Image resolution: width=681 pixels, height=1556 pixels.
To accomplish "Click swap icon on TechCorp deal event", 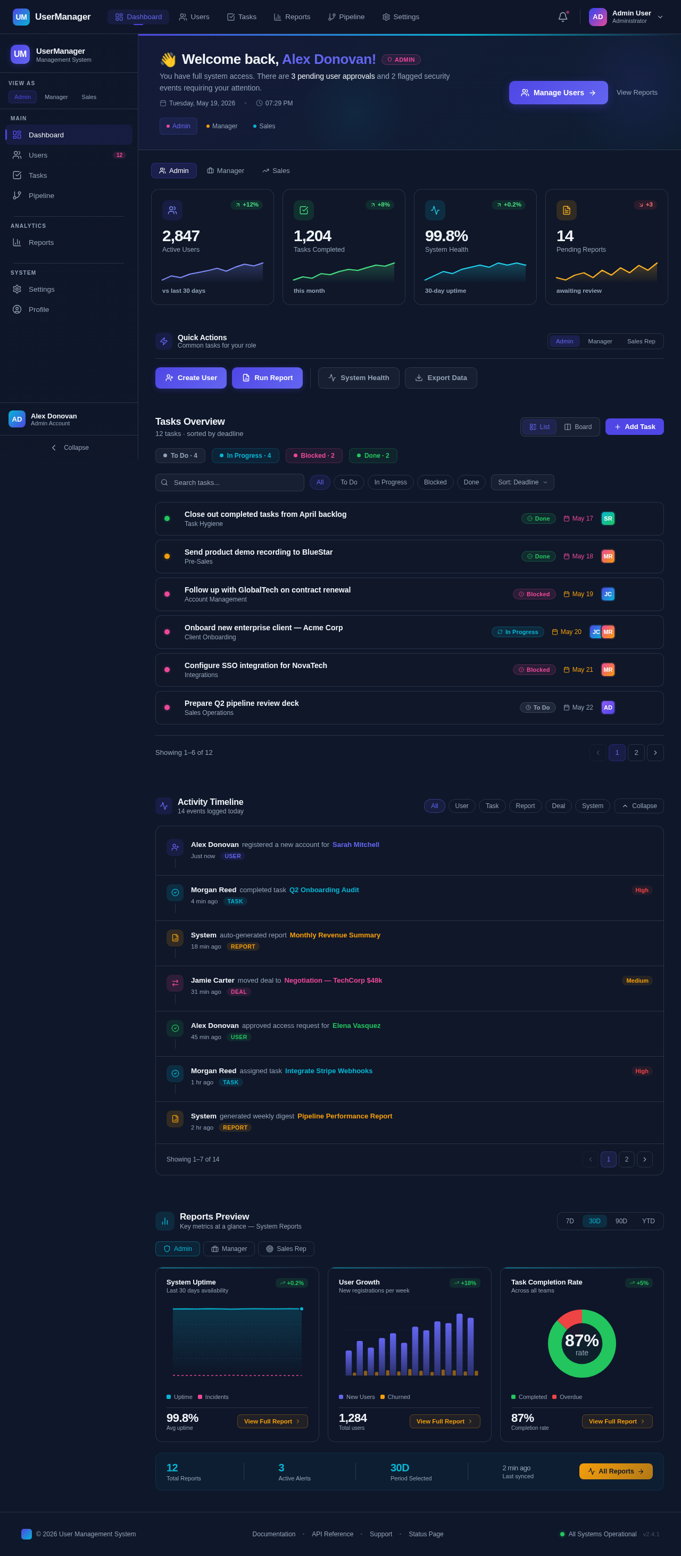I will (175, 983).
